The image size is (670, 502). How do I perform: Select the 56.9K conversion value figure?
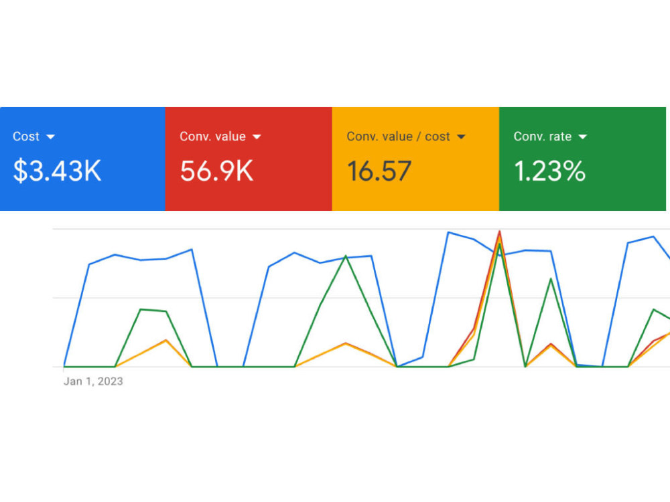click(x=216, y=171)
